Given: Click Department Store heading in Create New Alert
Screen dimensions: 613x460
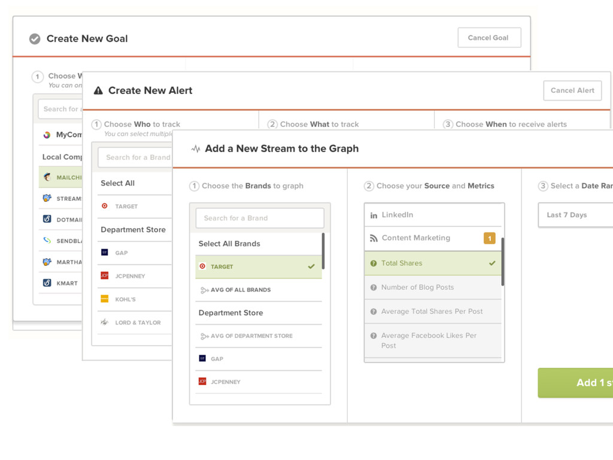Looking at the screenshot, I should [x=133, y=229].
